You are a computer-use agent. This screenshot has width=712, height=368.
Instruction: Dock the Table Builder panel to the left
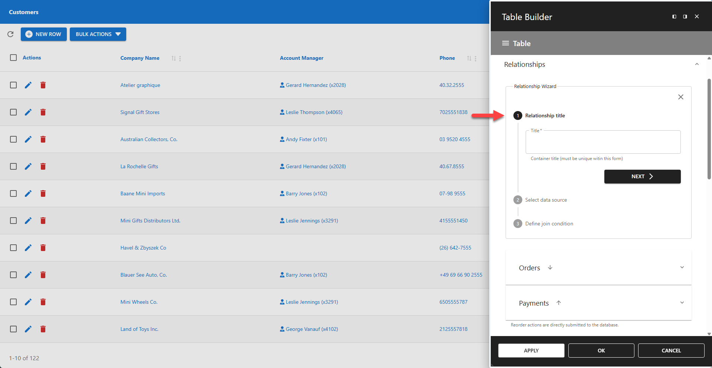click(674, 16)
